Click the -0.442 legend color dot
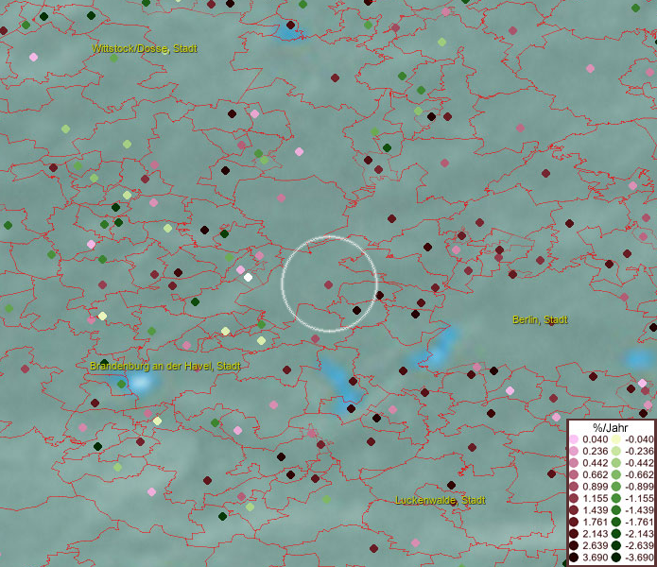657x567 pixels. point(616,463)
